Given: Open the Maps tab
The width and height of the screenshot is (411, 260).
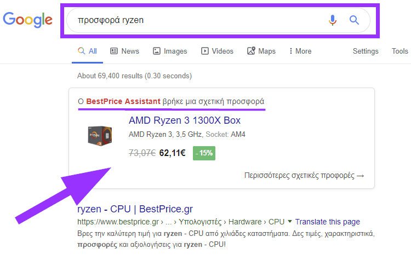Looking at the screenshot, I should tap(261, 51).
